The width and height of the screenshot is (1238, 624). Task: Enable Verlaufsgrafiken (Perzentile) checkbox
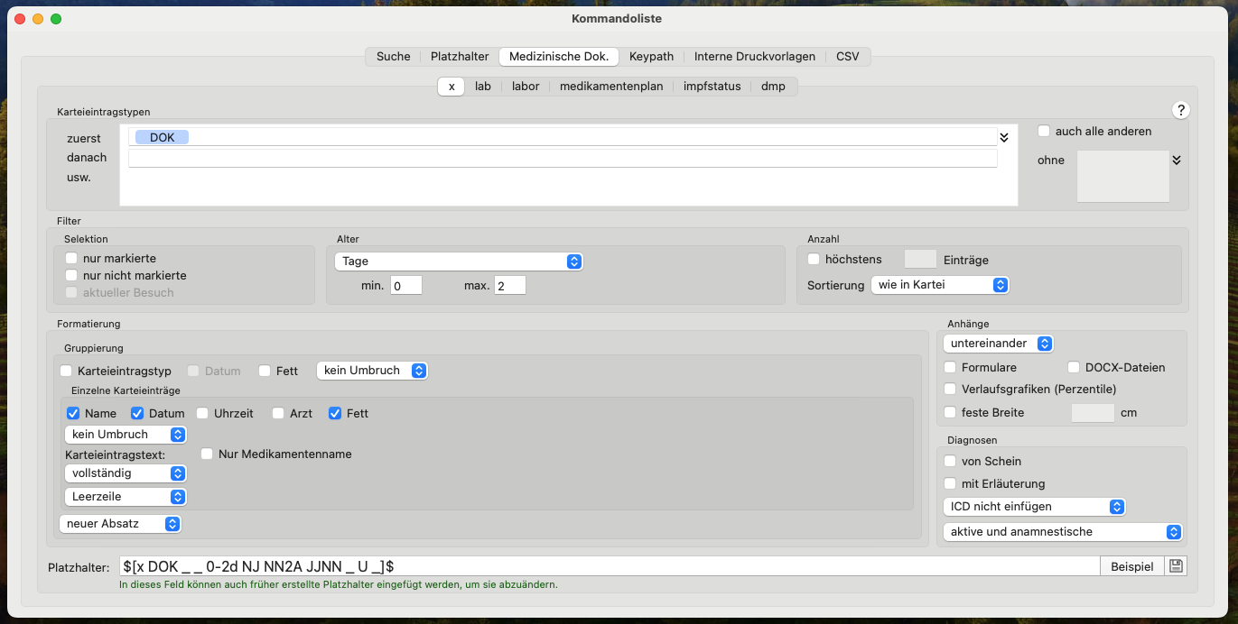[950, 389]
